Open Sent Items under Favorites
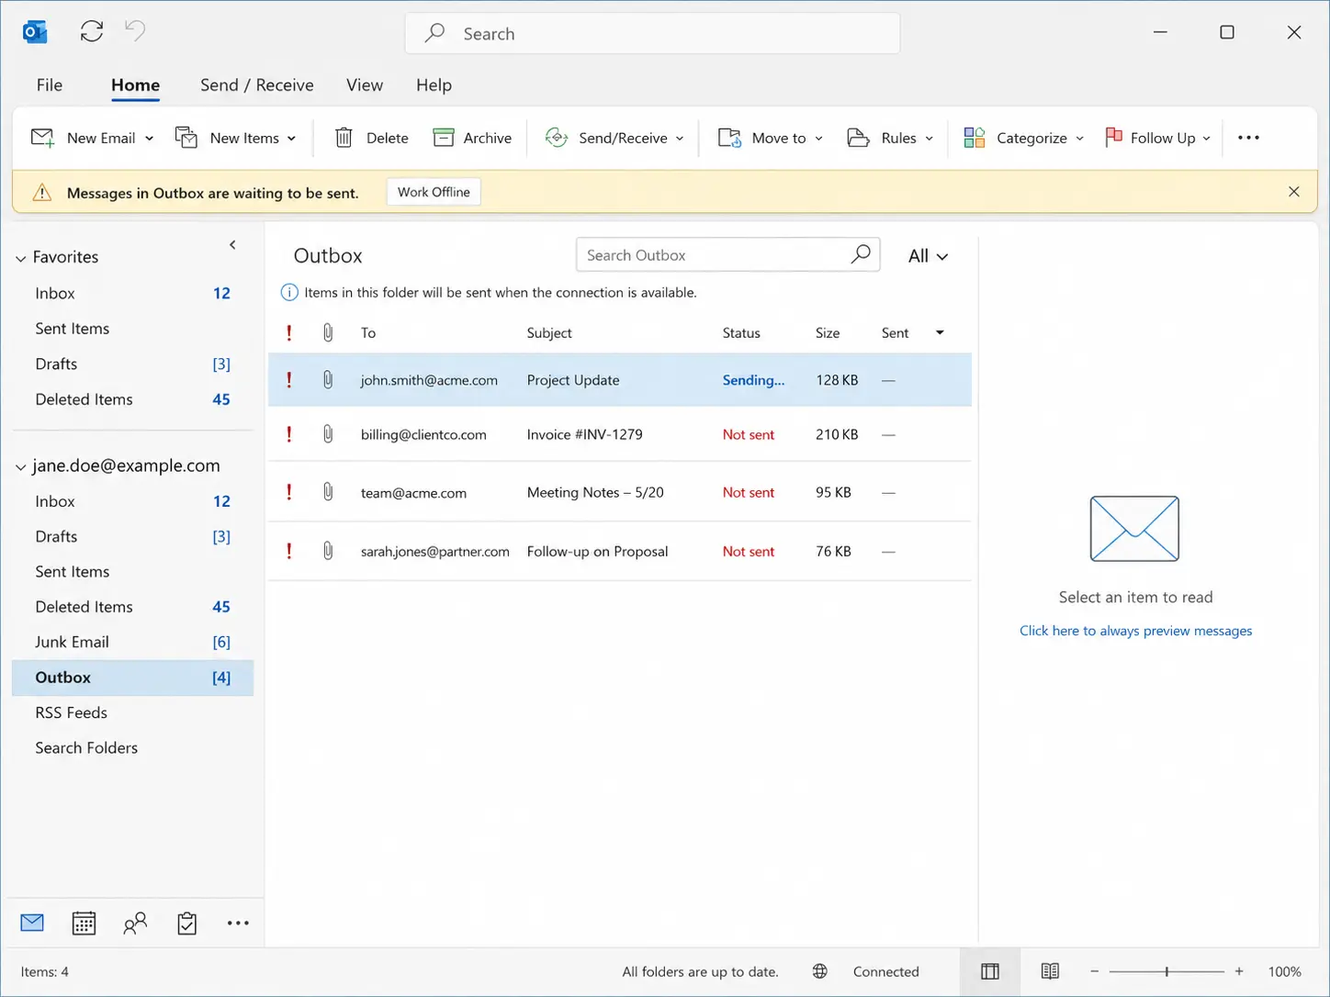 click(132, 329)
